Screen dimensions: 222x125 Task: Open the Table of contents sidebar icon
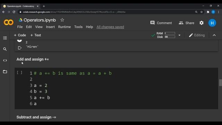pos(5,38)
